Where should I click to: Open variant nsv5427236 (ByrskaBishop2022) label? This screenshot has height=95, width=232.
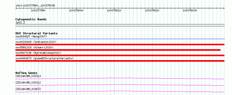38,53
